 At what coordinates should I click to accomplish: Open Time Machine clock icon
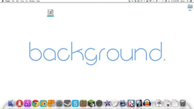tap(153, 1)
